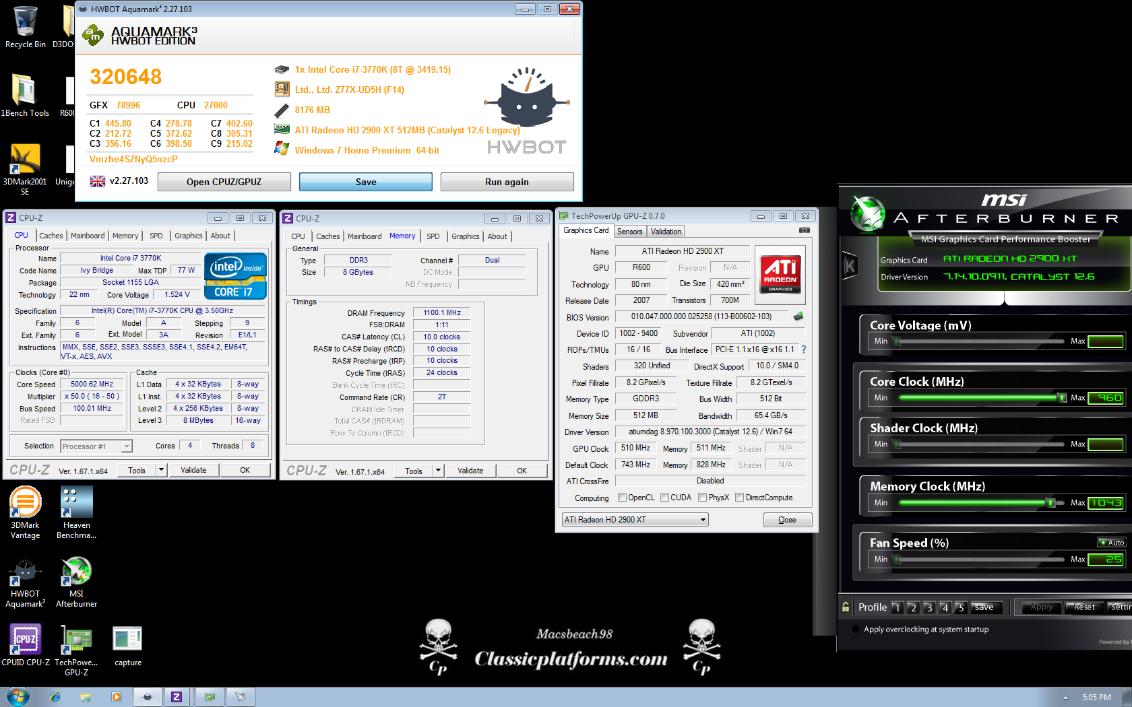1132x707 pixels.
Task: Click Core Clock Max value field 960
Action: [x=1106, y=398]
